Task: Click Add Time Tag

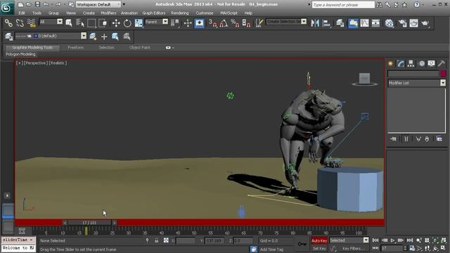Action: [x=271, y=249]
